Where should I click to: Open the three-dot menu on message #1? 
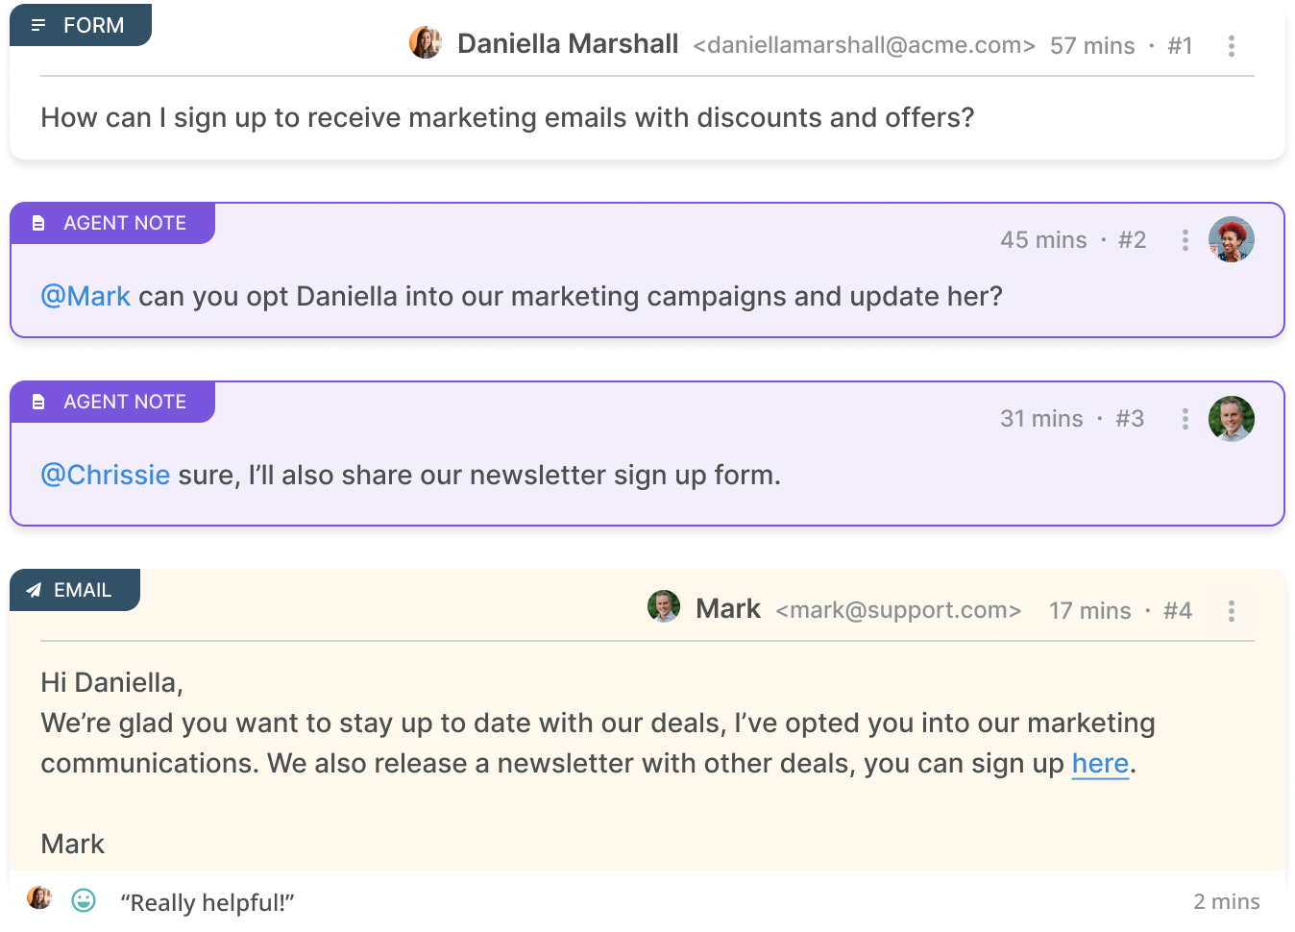pyautogui.click(x=1231, y=46)
